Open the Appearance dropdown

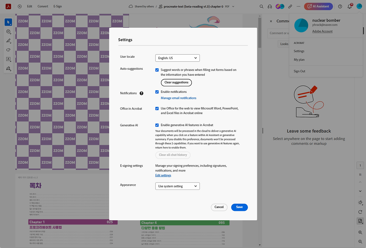[177, 186]
